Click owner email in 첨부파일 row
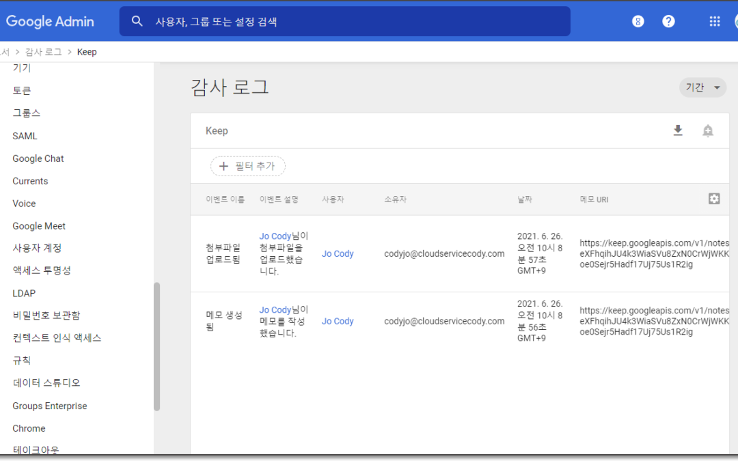Image resolution: width=738 pixels, height=461 pixels. click(x=444, y=253)
